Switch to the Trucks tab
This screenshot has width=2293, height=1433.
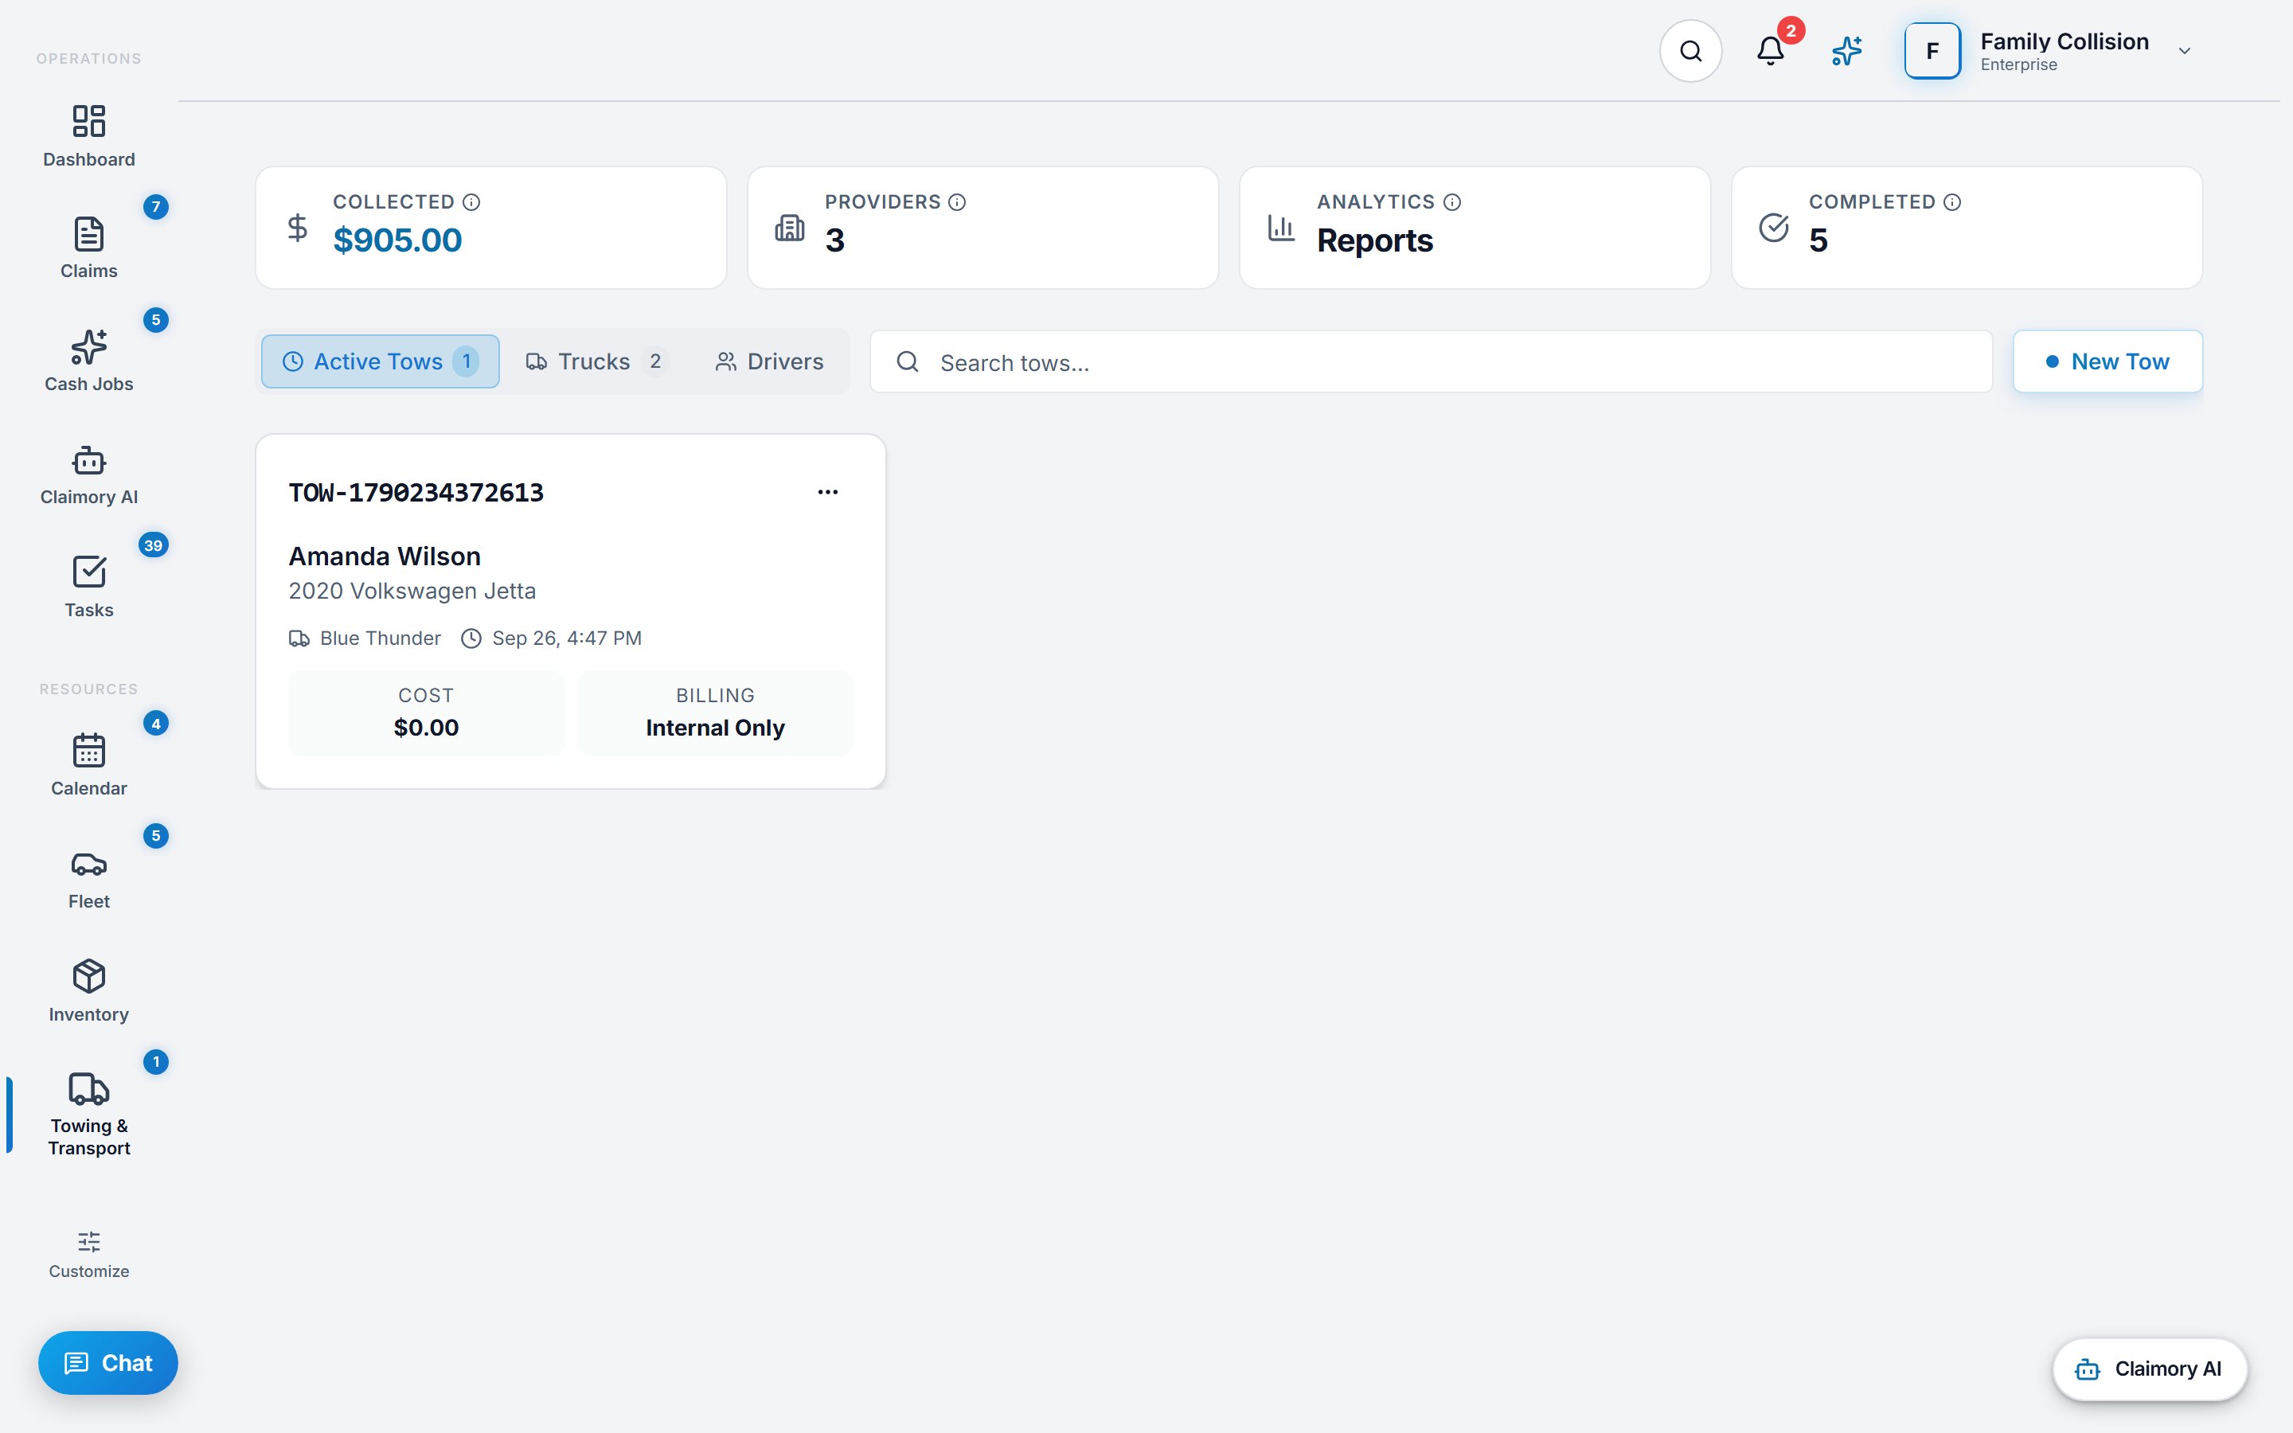click(x=598, y=361)
